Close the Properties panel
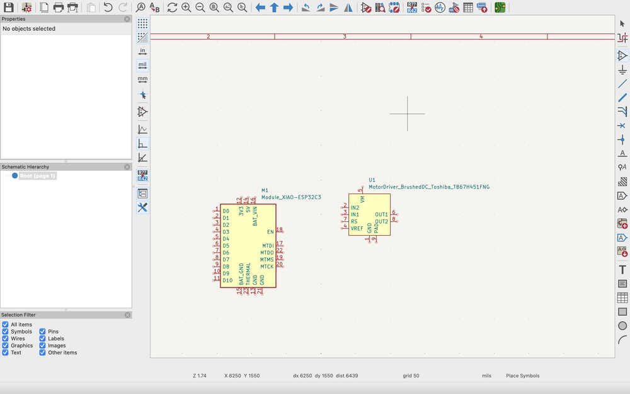The height and width of the screenshot is (394, 630). click(x=127, y=19)
